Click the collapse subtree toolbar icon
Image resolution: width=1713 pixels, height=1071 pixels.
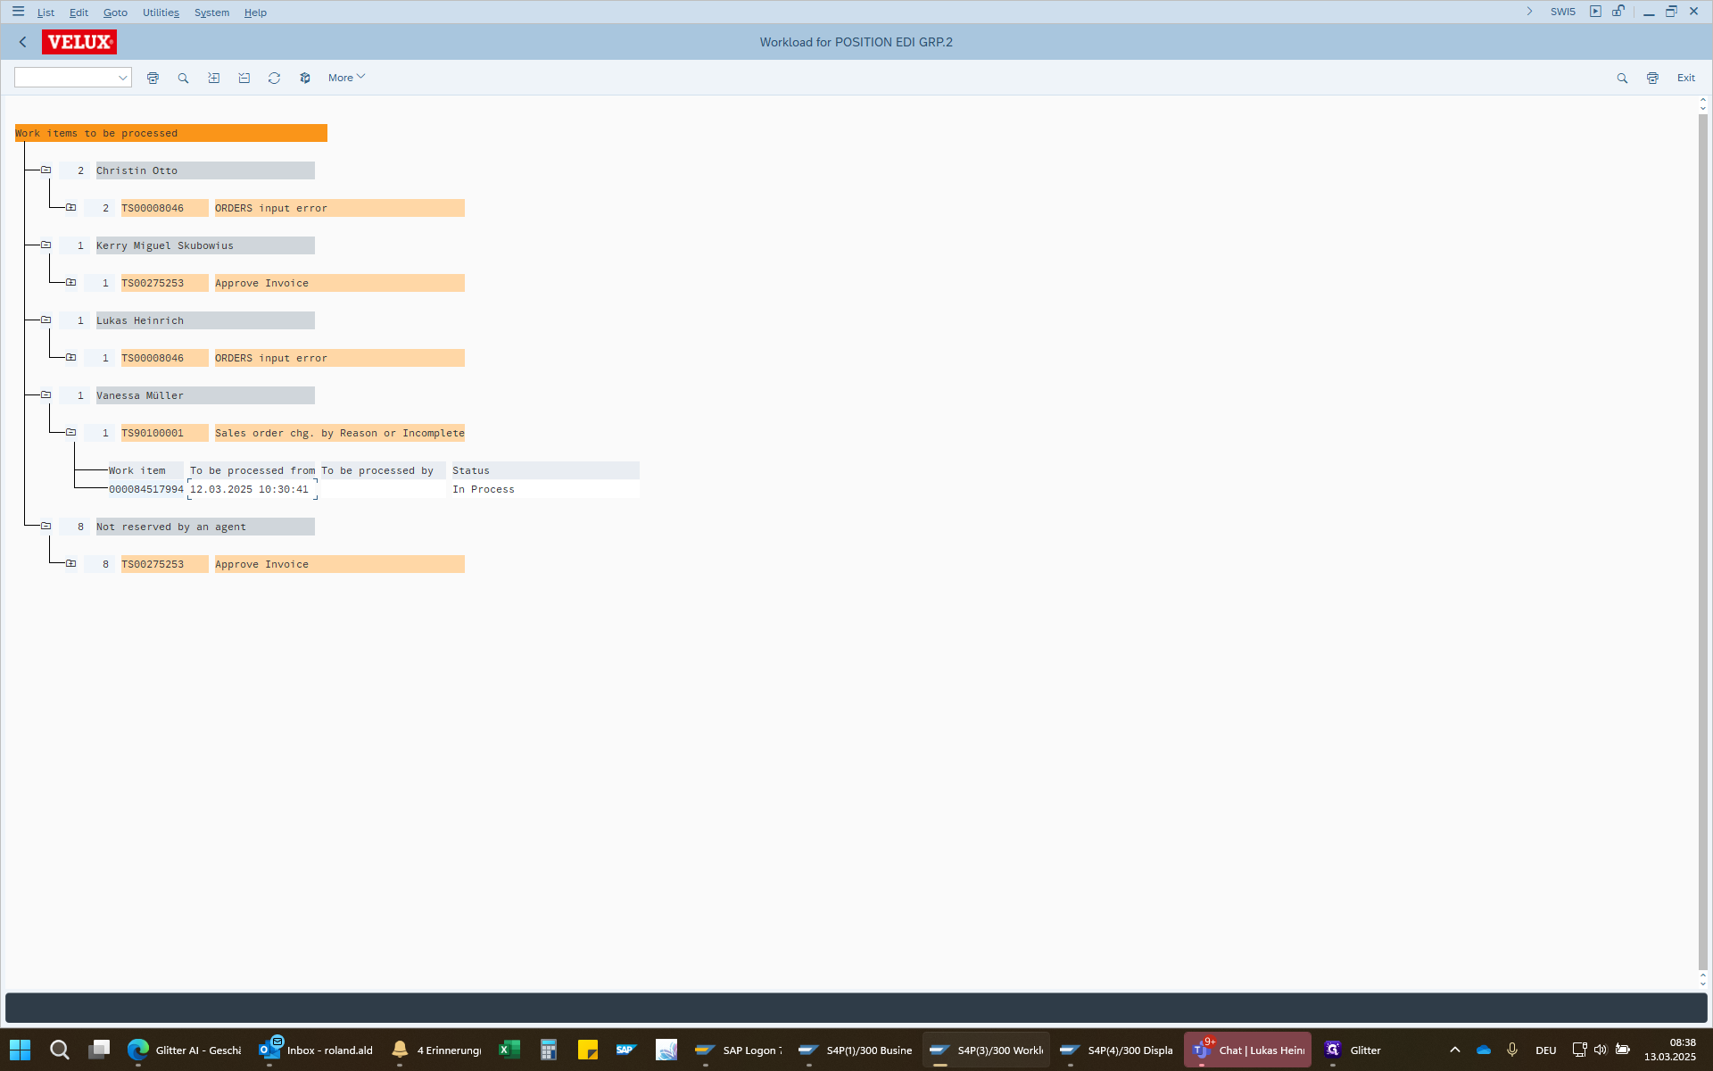[244, 79]
